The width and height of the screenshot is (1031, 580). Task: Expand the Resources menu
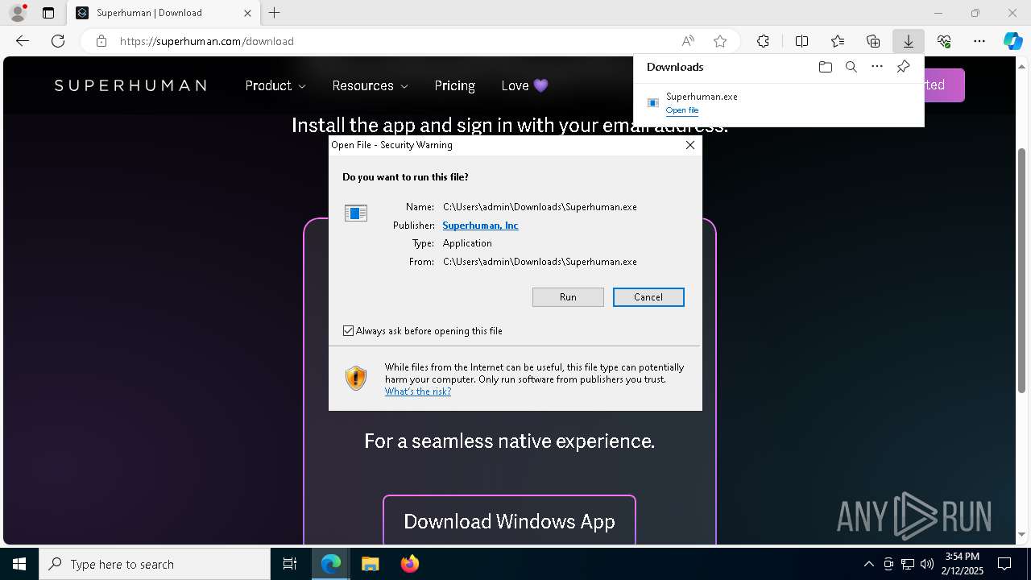click(x=370, y=85)
